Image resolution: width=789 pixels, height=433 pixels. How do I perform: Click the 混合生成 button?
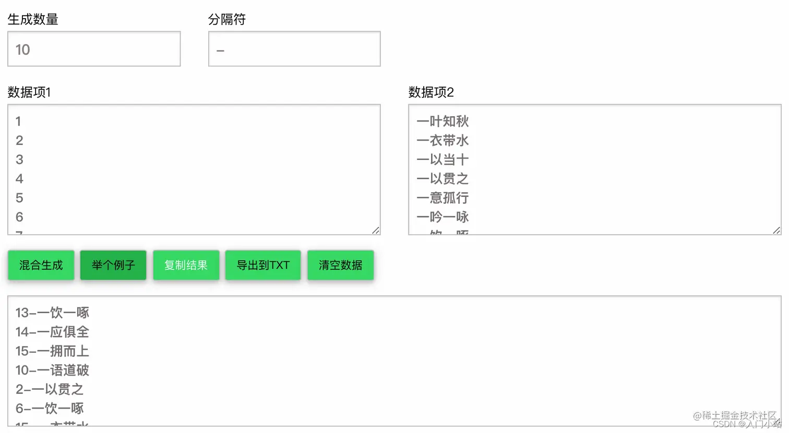point(41,265)
